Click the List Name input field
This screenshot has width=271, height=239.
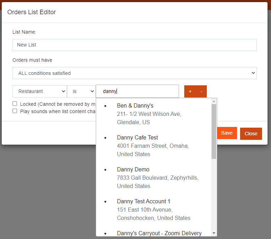tap(135, 45)
